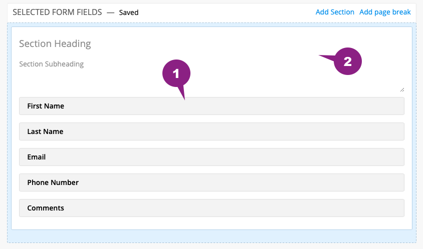Image resolution: width=423 pixels, height=249 pixels.
Task: Select the First Name form field
Action: (212, 106)
